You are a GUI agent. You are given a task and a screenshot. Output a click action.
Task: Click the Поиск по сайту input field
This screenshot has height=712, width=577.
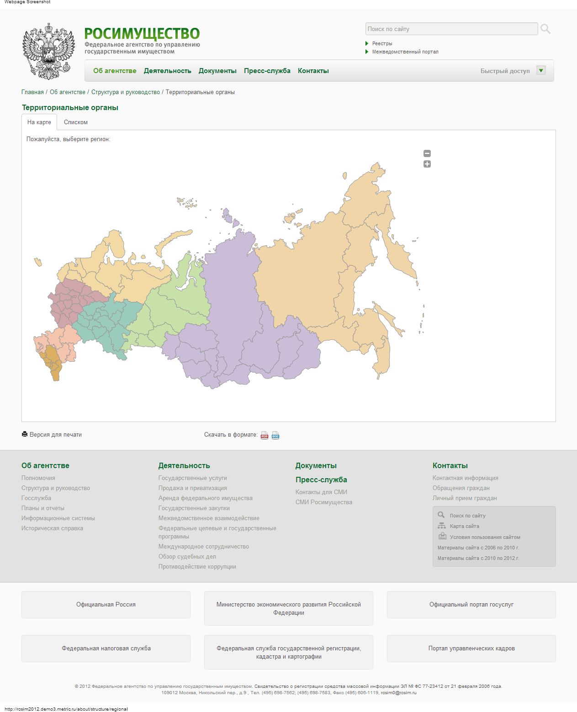point(451,29)
